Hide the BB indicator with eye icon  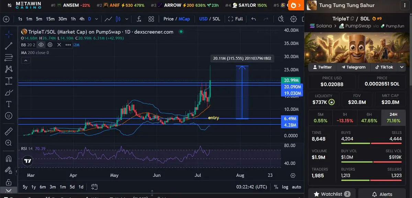pyautogui.click(x=41, y=45)
